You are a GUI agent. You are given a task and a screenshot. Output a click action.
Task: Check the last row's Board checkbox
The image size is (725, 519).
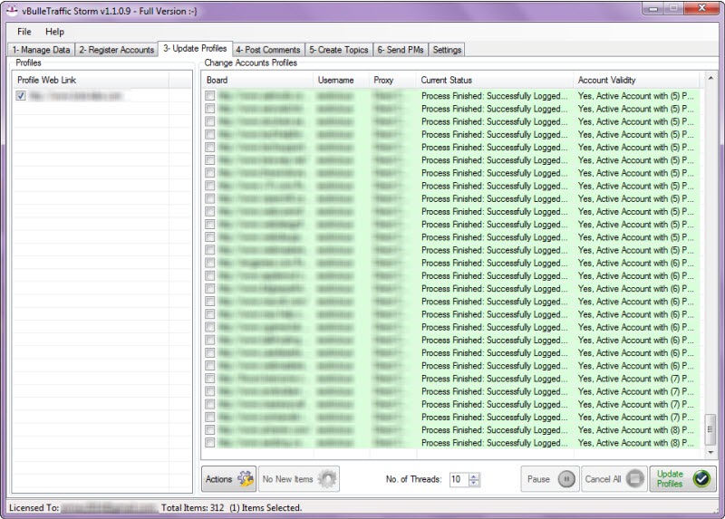click(210, 443)
